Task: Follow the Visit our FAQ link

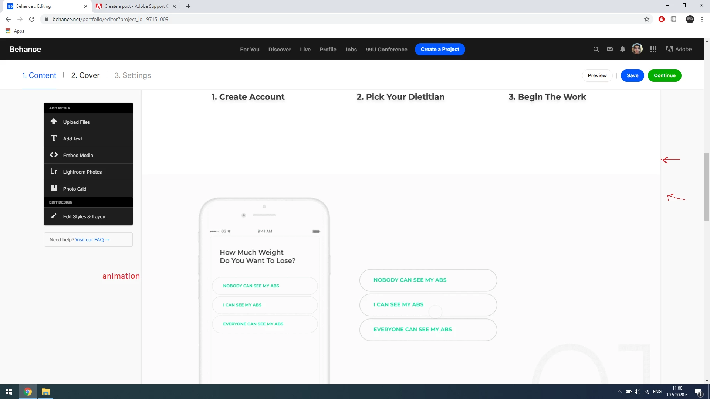Action: (92, 240)
